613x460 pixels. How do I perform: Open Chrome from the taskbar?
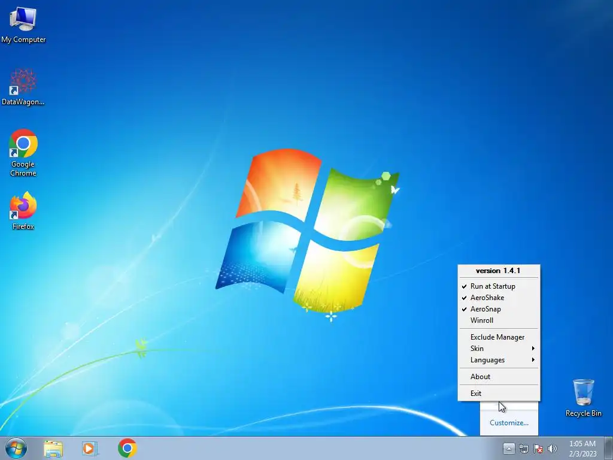click(127, 448)
